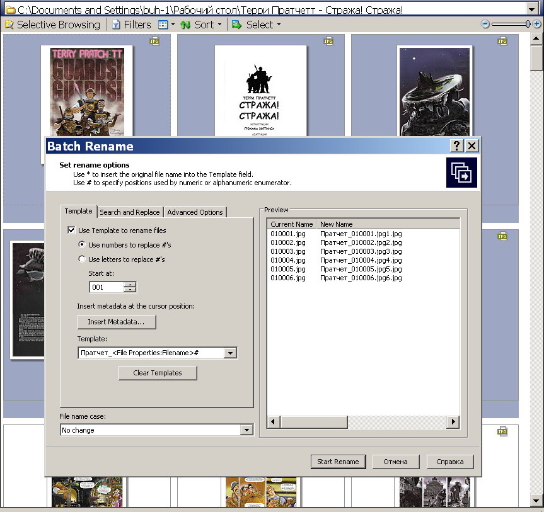This screenshot has height=512, width=544.
Task: Close the Batch Rename dialog
Action: [x=472, y=145]
